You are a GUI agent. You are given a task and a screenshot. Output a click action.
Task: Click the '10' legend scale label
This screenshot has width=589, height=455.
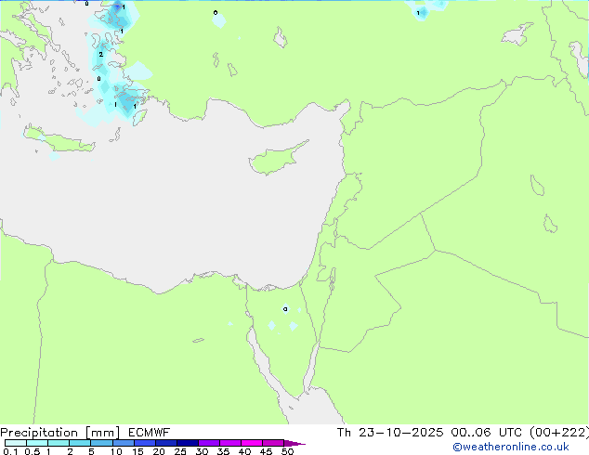(x=116, y=451)
